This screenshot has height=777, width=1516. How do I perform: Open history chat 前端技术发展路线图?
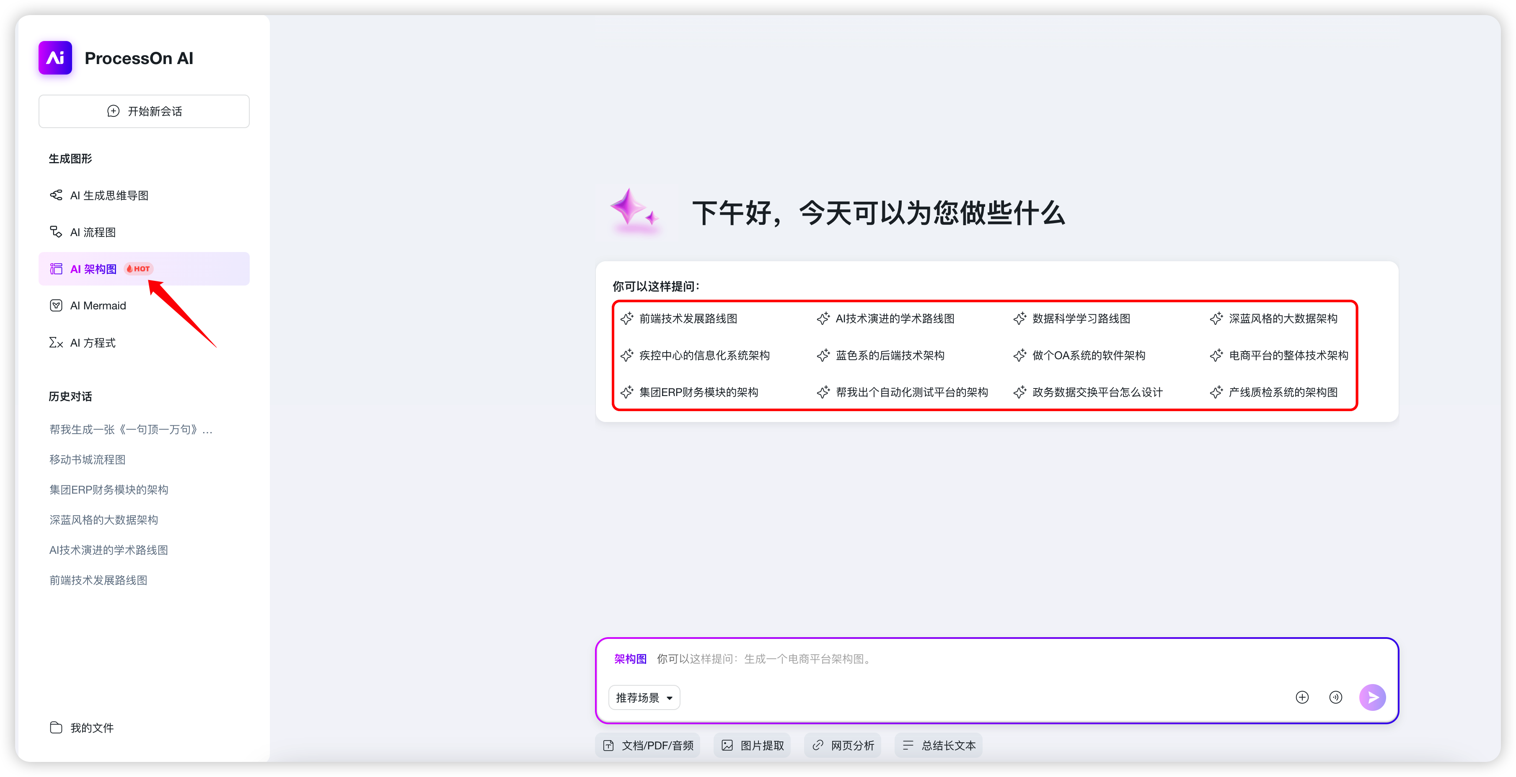(98, 580)
